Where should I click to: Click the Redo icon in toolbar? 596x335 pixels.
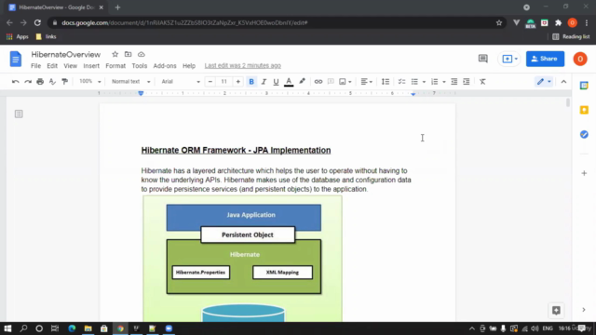[28, 82]
